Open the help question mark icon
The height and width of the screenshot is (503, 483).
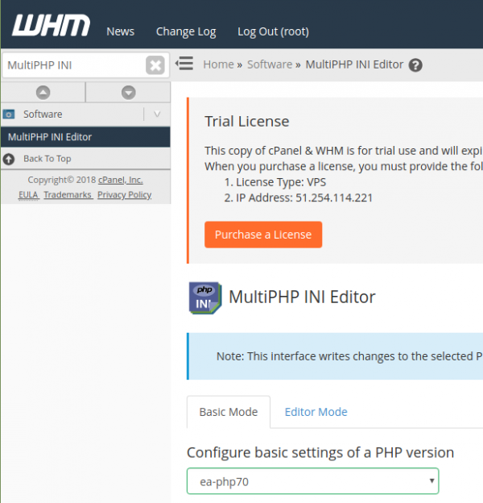coord(415,65)
